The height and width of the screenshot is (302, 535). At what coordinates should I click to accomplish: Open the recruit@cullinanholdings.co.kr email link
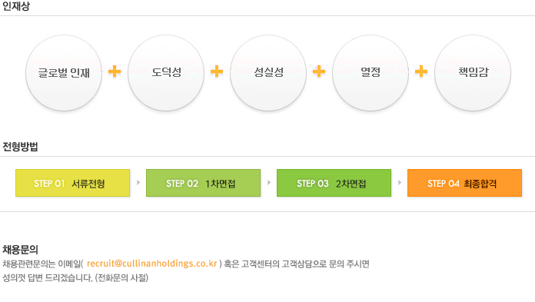(x=152, y=264)
